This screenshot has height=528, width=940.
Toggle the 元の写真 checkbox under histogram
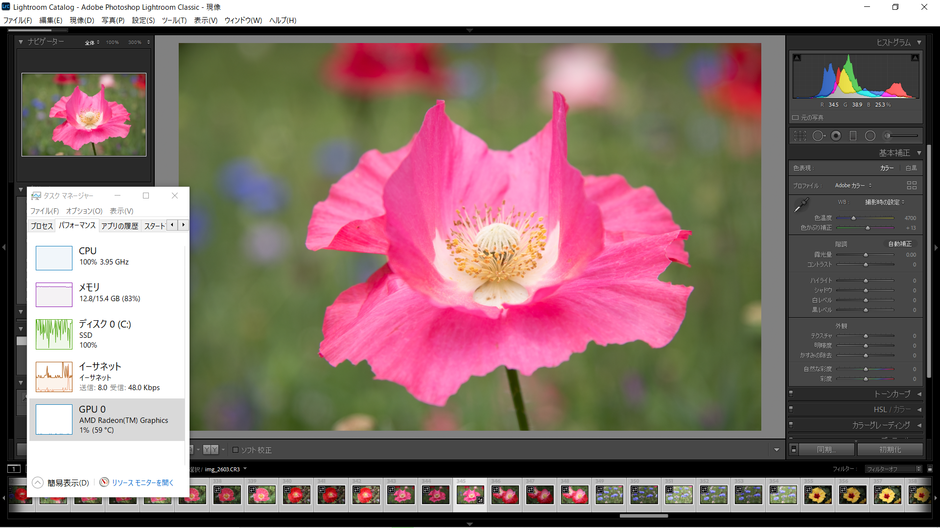(796, 118)
